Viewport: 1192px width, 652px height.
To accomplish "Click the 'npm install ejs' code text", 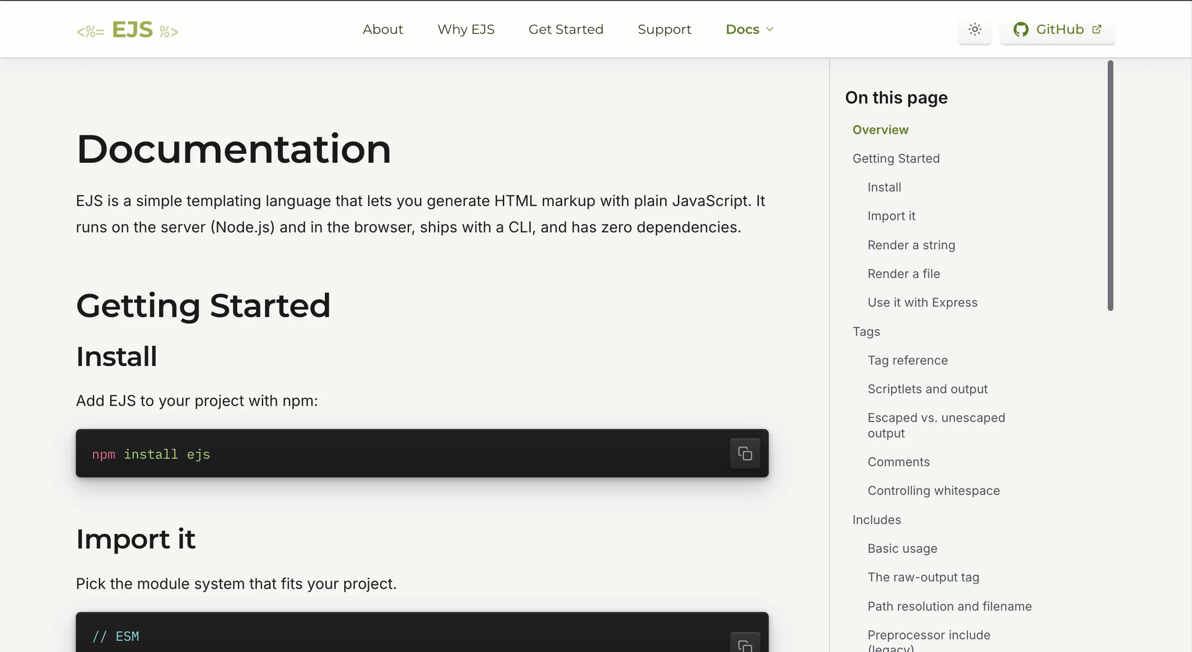I will (x=151, y=454).
